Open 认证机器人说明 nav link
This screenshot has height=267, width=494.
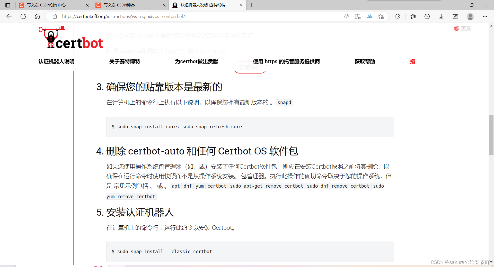click(56, 61)
